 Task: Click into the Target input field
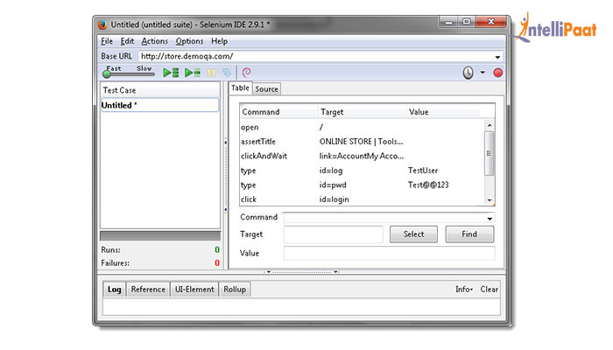click(333, 234)
